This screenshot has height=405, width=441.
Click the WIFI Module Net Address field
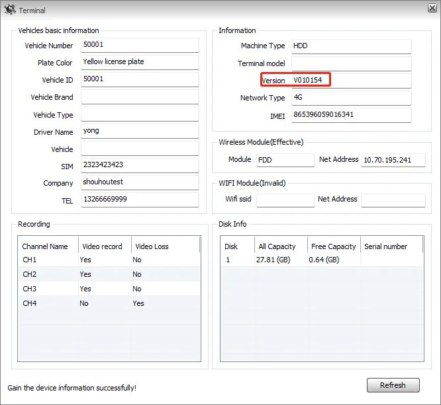(393, 200)
